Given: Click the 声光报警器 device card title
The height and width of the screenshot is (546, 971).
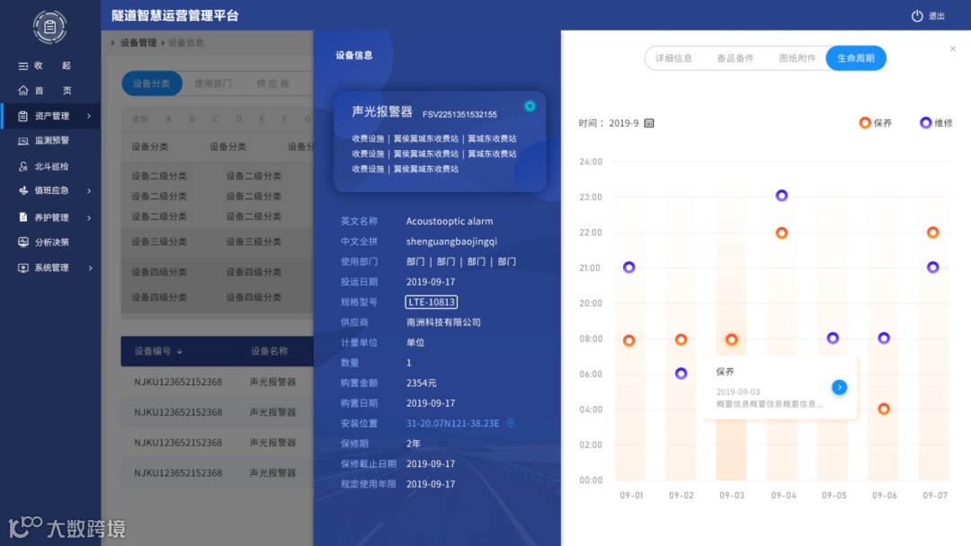Looking at the screenshot, I should tap(382, 112).
